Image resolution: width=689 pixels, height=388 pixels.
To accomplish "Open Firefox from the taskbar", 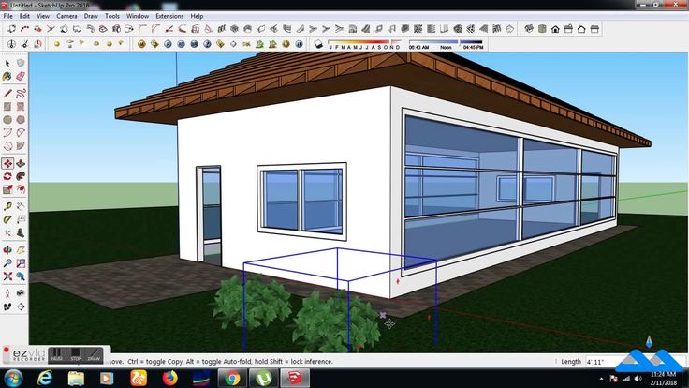I will point(169,379).
